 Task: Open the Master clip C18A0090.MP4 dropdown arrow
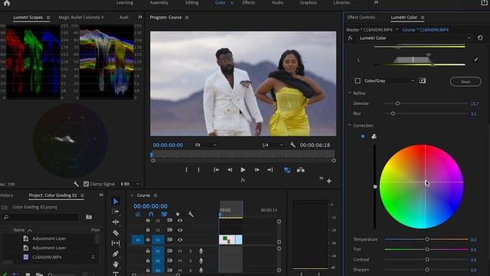pyautogui.click(x=397, y=30)
